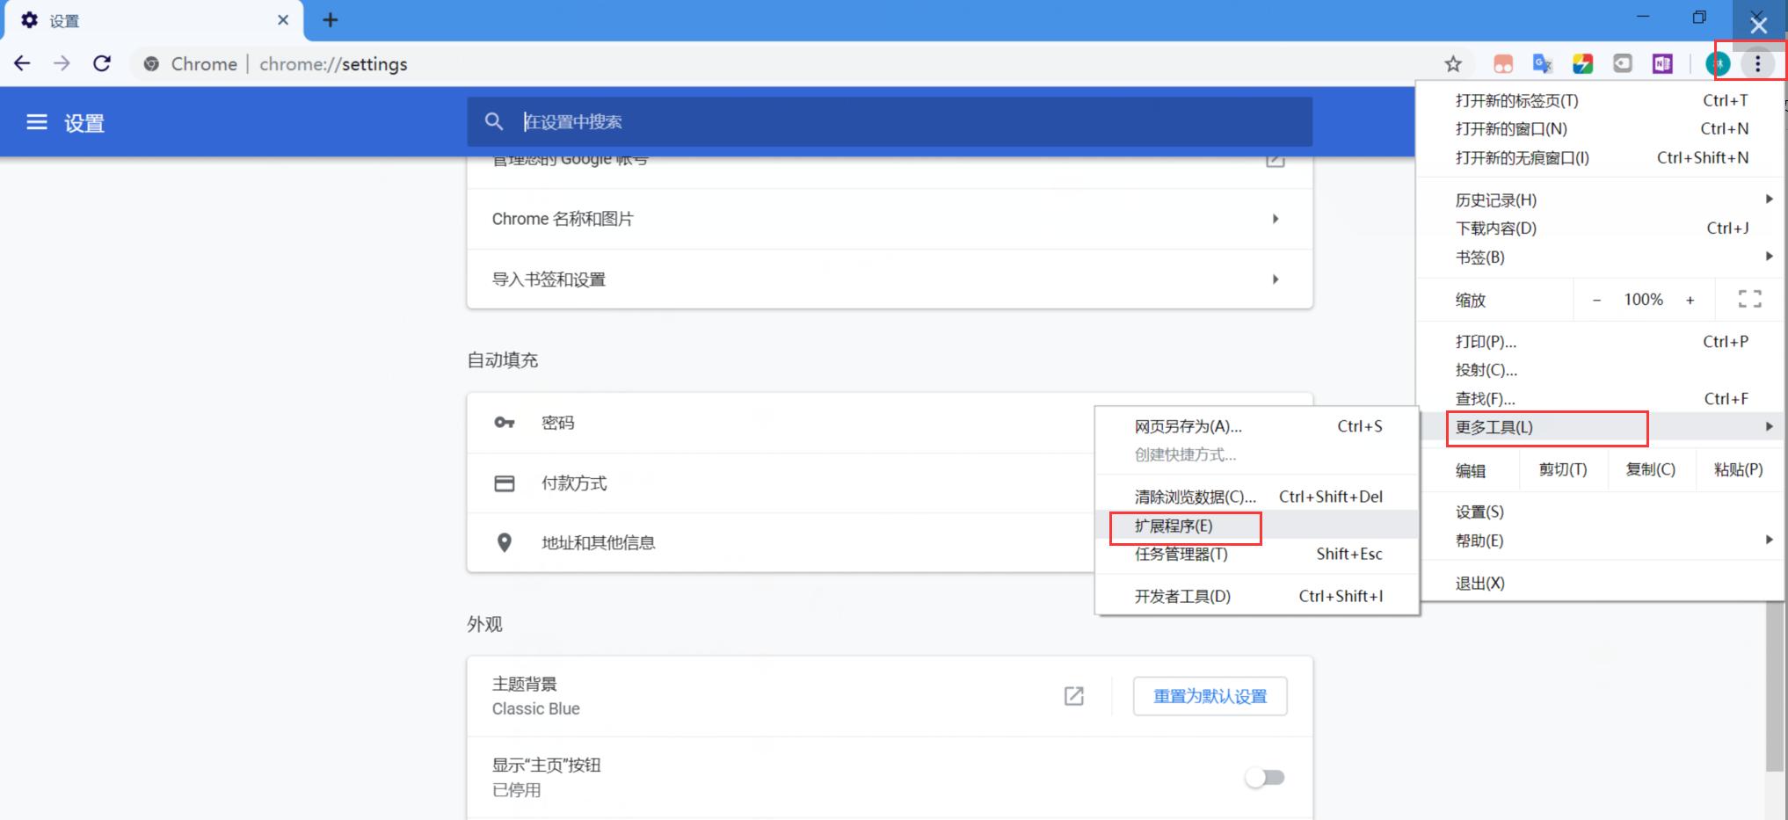Click the pink extension icon in toolbar

[1503, 63]
